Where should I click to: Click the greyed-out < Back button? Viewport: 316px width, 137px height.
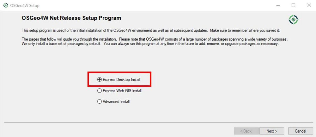(246, 131)
